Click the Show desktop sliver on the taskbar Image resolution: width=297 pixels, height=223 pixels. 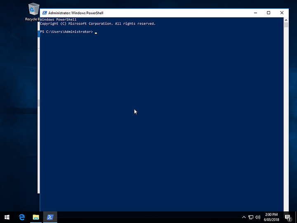point(296,217)
